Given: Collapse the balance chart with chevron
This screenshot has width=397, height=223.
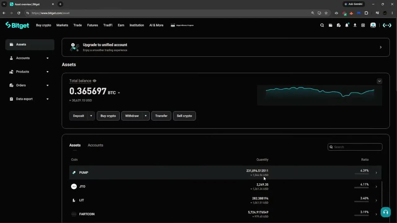Looking at the screenshot, I should [379, 81].
